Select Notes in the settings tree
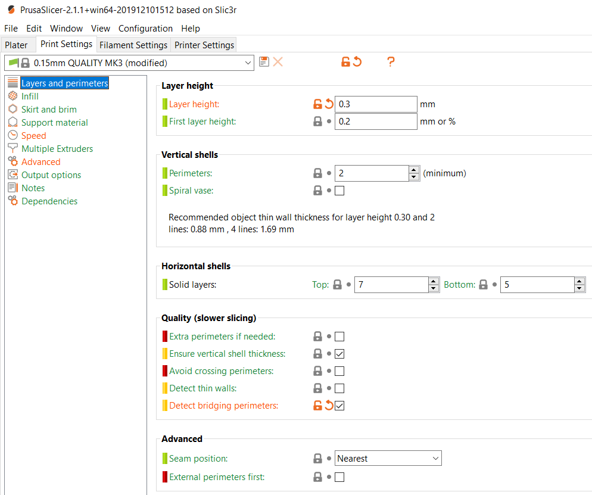The image size is (592, 495). coord(33,188)
